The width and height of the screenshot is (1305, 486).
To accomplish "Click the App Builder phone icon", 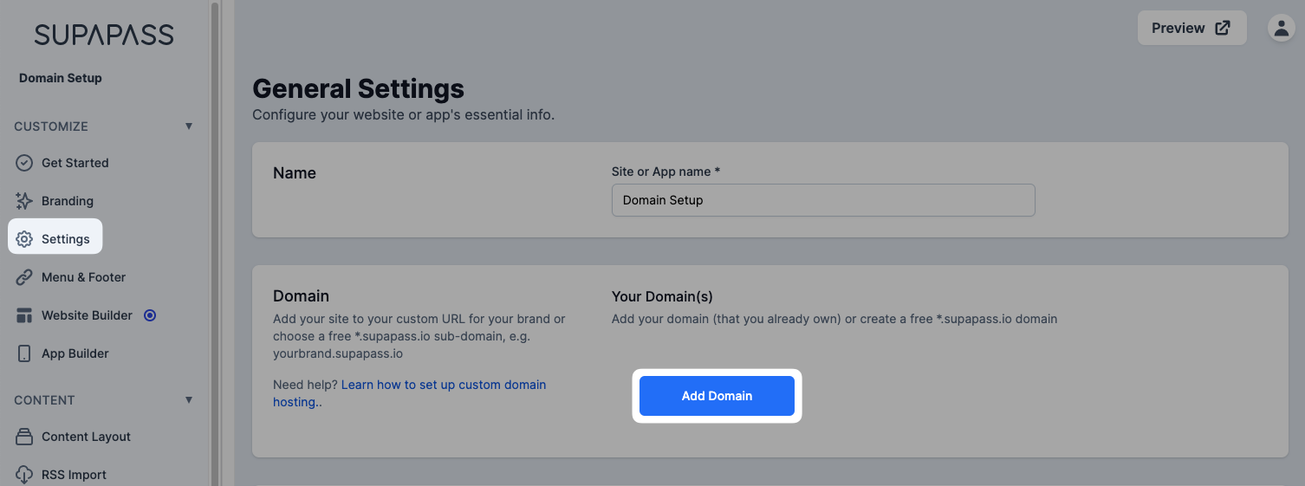I will tap(24, 353).
